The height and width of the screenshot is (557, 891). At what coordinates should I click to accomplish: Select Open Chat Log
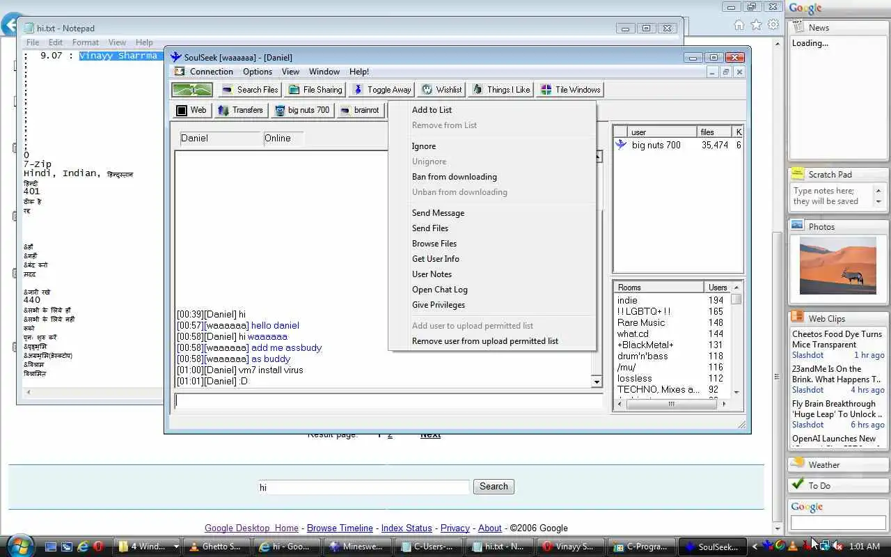(440, 290)
